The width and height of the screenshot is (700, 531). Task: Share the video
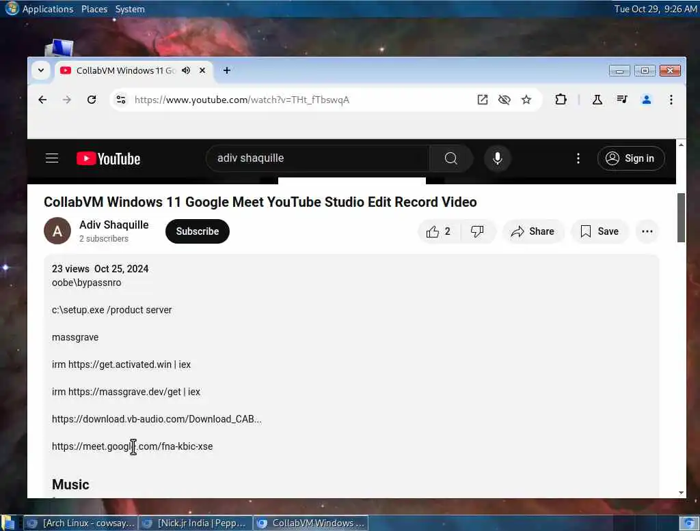(x=533, y=231)
